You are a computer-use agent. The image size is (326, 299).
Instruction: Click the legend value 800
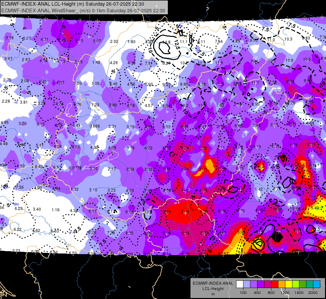tap(271, 293)
